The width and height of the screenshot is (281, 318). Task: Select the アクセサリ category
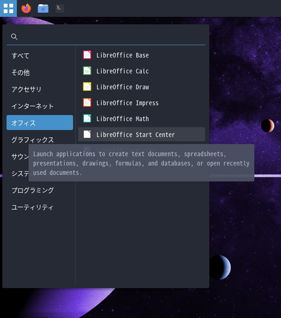[x=40, y=89]
